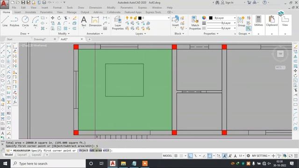Open the MY SETTING workspace dropdown

(261, 156)
